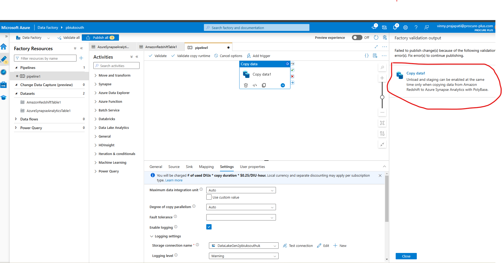Switch to the Mapping tab
502x263 pixels.
click(x=206, y=167)
